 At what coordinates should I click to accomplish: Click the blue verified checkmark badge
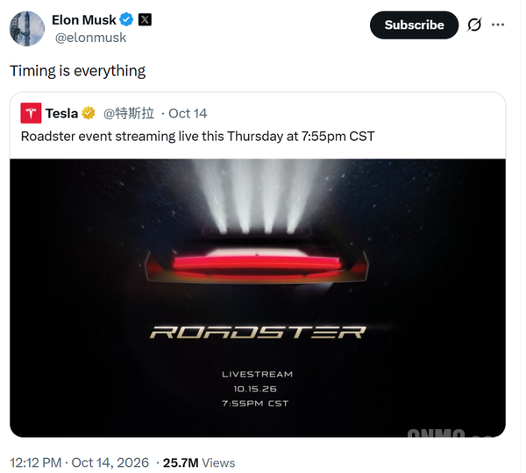coord(127,20)
